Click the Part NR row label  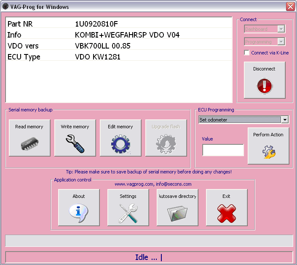[20, 24]
